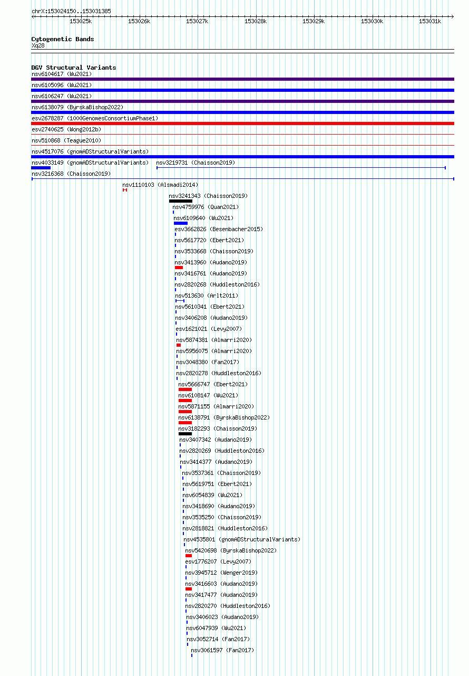The width and height of the screenshot is (469, 676).
Task: Open variant nsv5666747 (Ebert2021)
Action: pos(213,384)
